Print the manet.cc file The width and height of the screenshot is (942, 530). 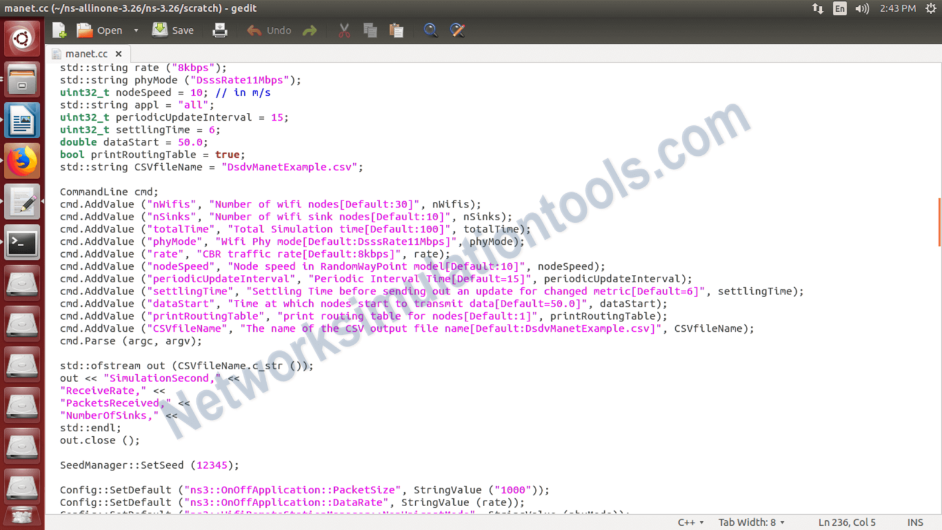point(220,29)
